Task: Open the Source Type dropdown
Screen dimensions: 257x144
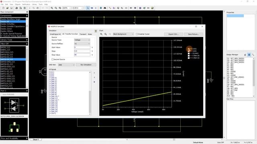Action: [x=82, y=40]
